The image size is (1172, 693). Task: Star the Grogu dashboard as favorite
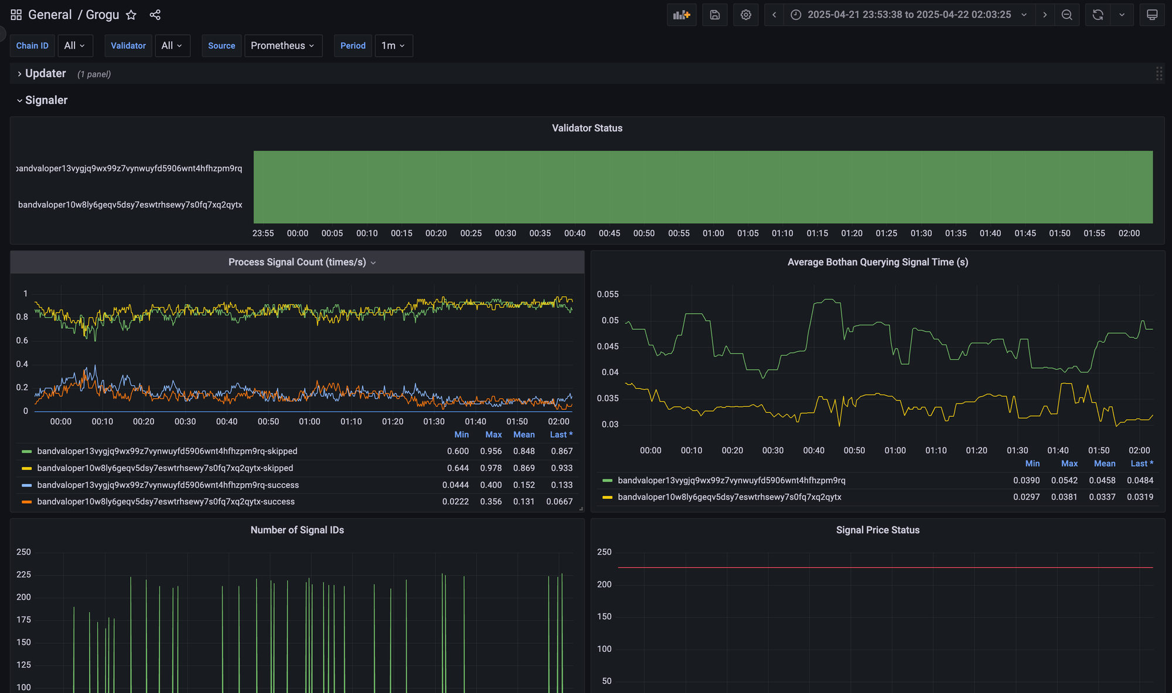pyautogui.click(x=131, y=15)
